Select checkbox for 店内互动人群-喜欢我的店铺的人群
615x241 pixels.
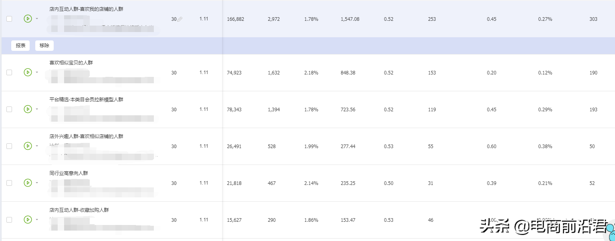tap(9, 19)
